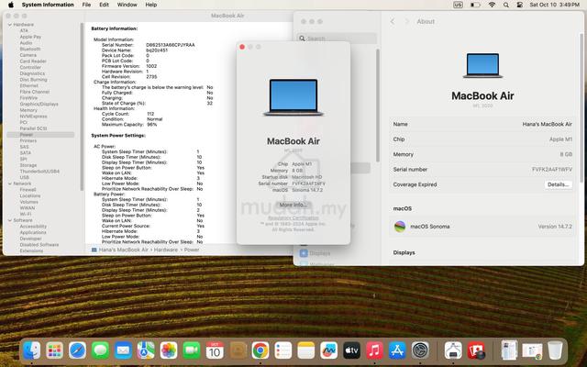The width and height of the screenshot is (587, 367).
Task: Go back in the About settings window
Action: pos(393,22)
